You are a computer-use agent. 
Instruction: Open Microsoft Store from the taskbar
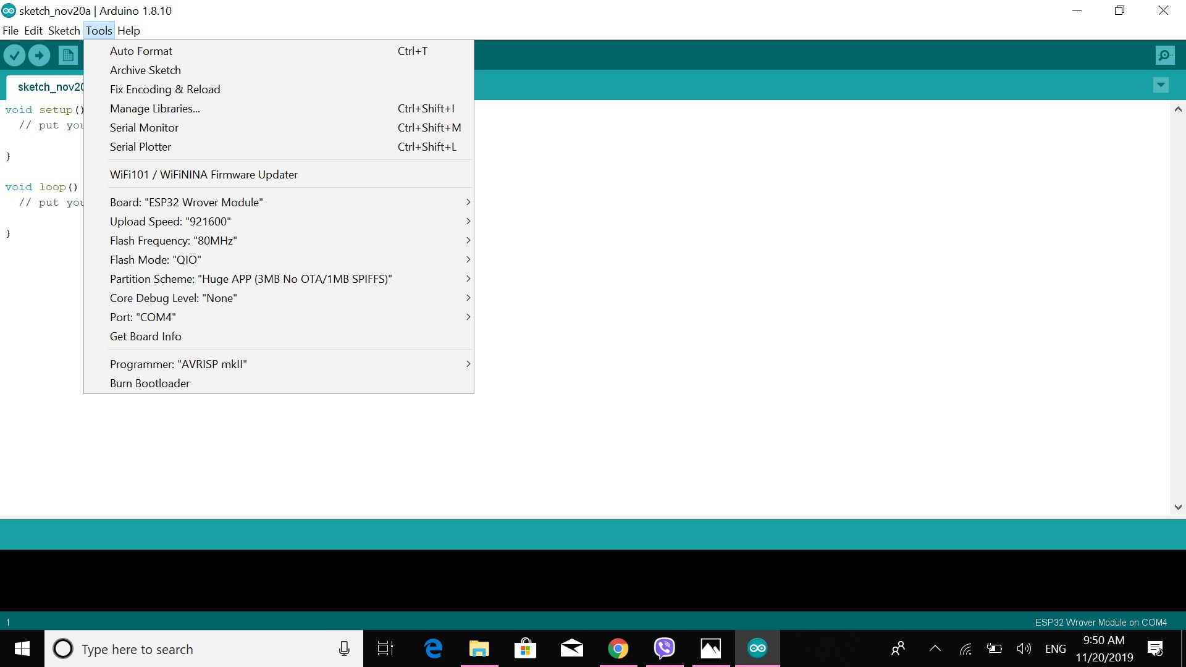(x=526, y=648)
